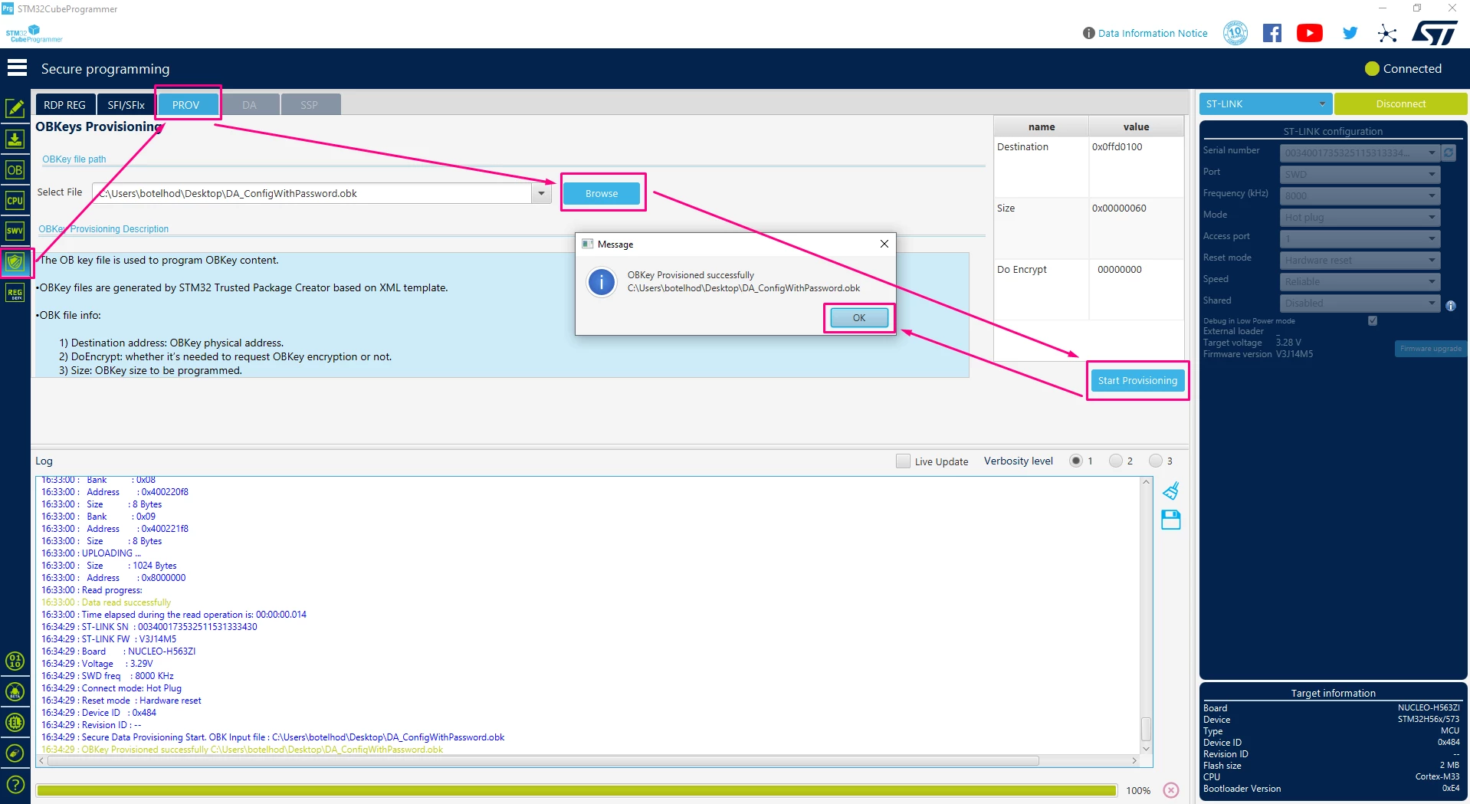The width and height of the screenshot is (1470, 804).
Task: Open the Mode Hot plug dropdown
Action: point(1360,217)
